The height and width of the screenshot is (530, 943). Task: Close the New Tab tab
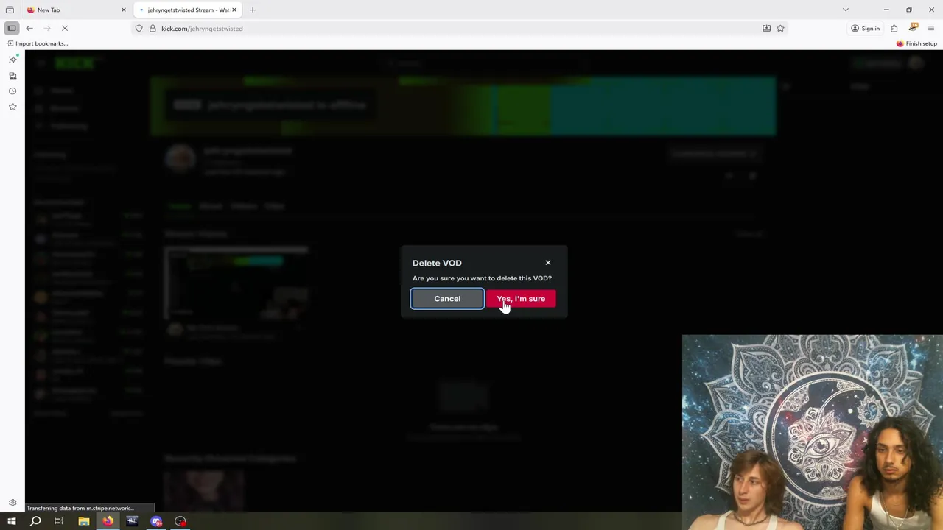coord(123,10)
